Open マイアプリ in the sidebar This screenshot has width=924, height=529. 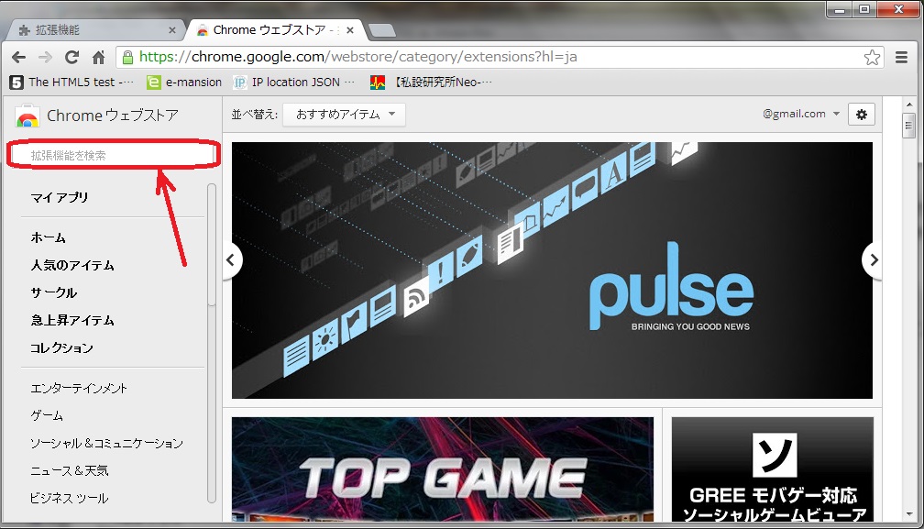click(x=60, y=197)
